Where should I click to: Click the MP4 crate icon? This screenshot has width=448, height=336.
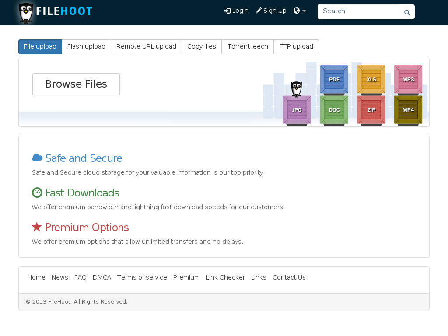pyautogui.click(x=408, y=110)
